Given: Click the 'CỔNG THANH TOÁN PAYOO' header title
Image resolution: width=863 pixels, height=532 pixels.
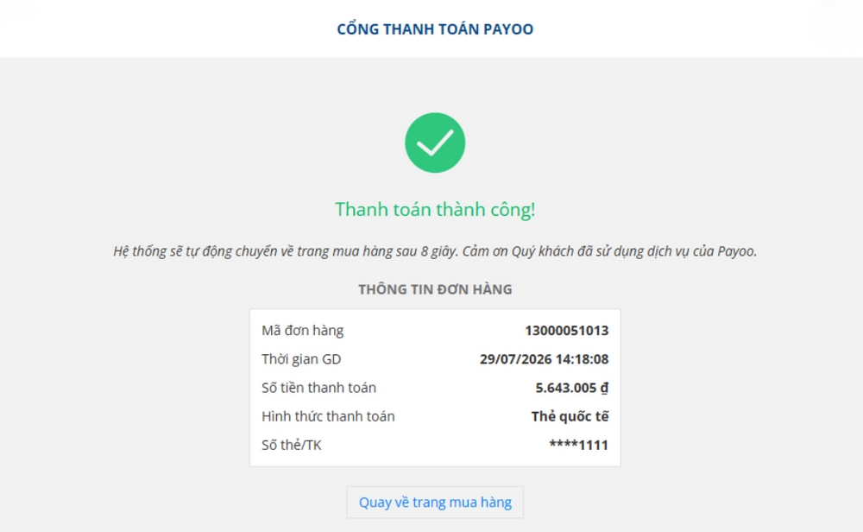Looking at the screenshot, I should point(435,29).
